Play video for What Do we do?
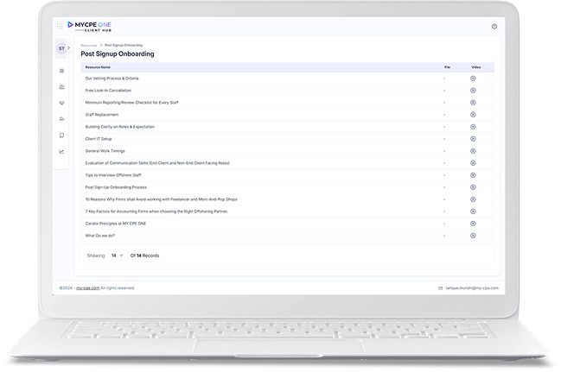 point(473,236)
